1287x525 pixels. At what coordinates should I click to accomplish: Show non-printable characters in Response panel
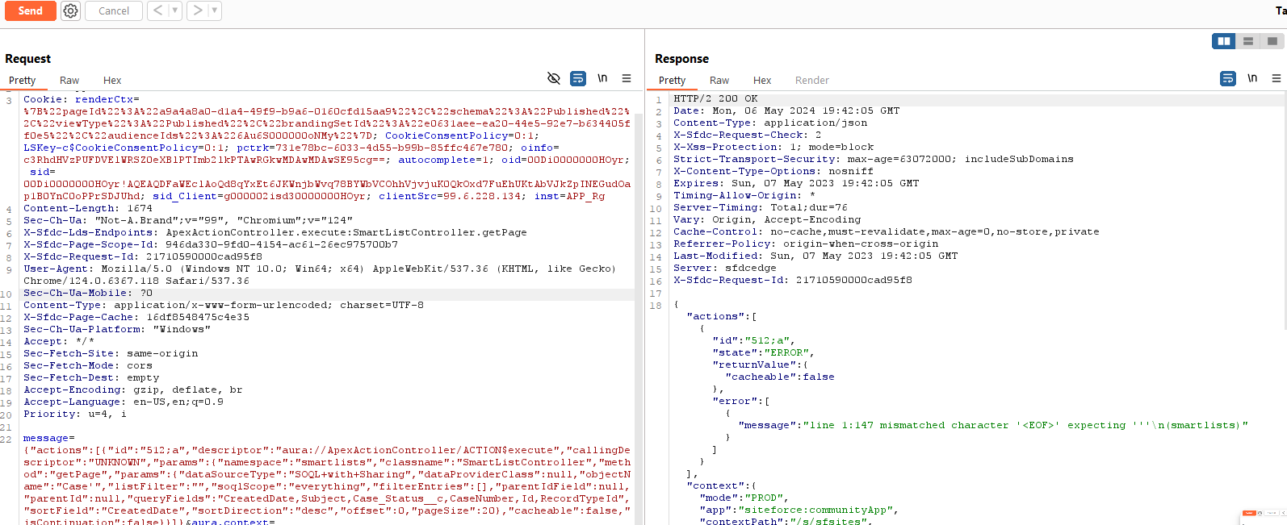click(1252, 78)
